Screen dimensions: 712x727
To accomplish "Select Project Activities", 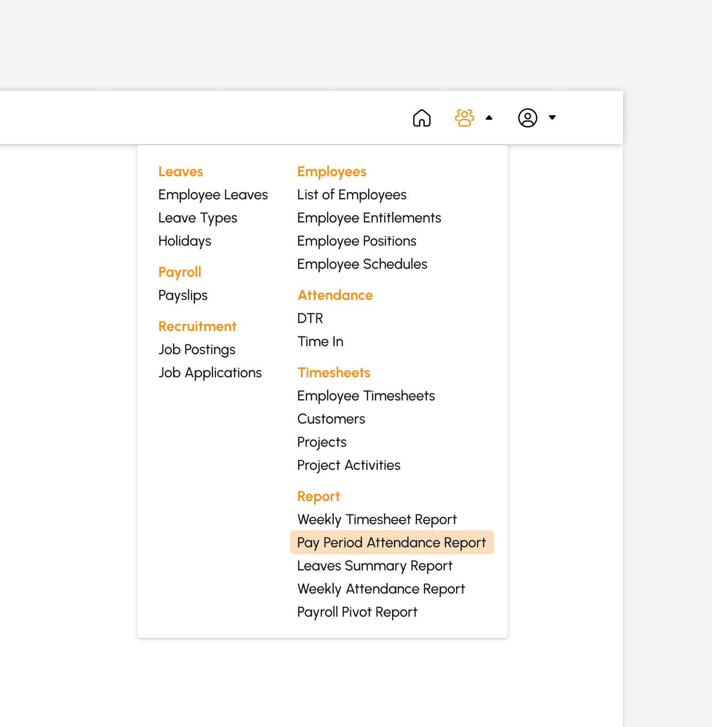I will tap(349, 465).
